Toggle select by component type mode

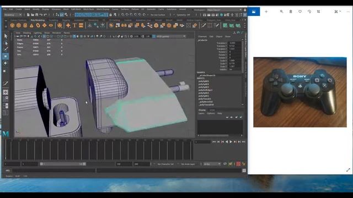click(66, 15)
